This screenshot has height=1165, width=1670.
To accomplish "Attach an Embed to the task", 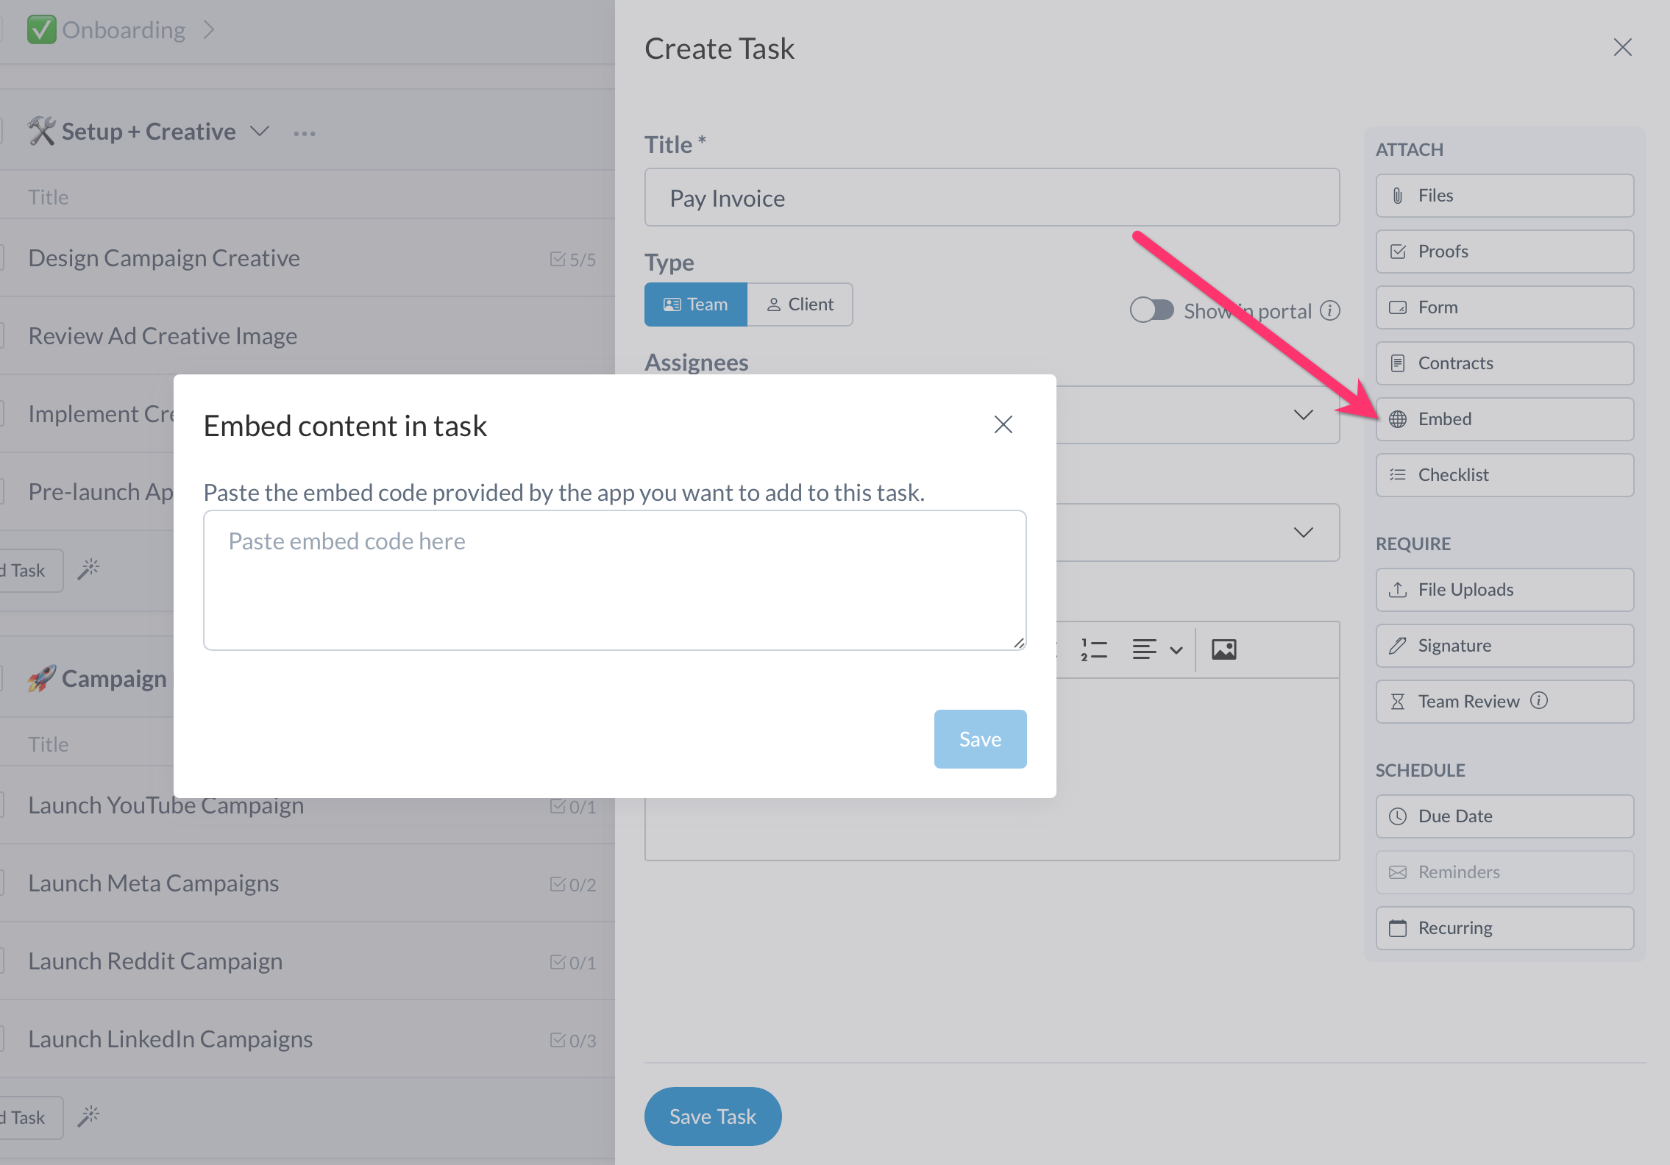I will pyautogui.click(x=1504, y=419).
